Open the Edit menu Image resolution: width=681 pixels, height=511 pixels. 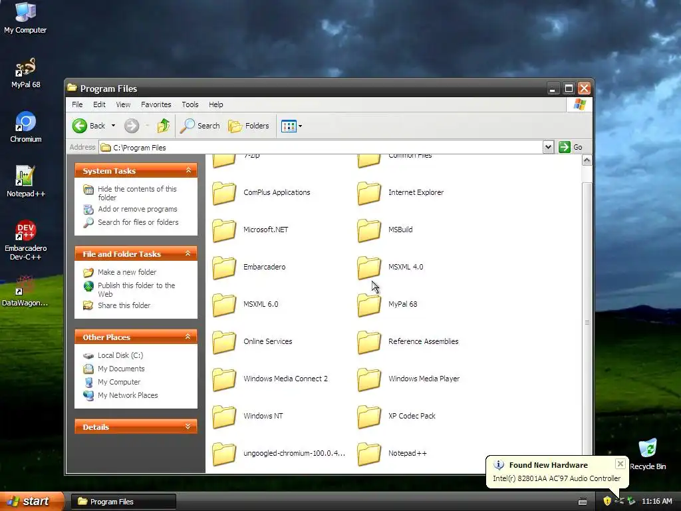click(99, 104)
